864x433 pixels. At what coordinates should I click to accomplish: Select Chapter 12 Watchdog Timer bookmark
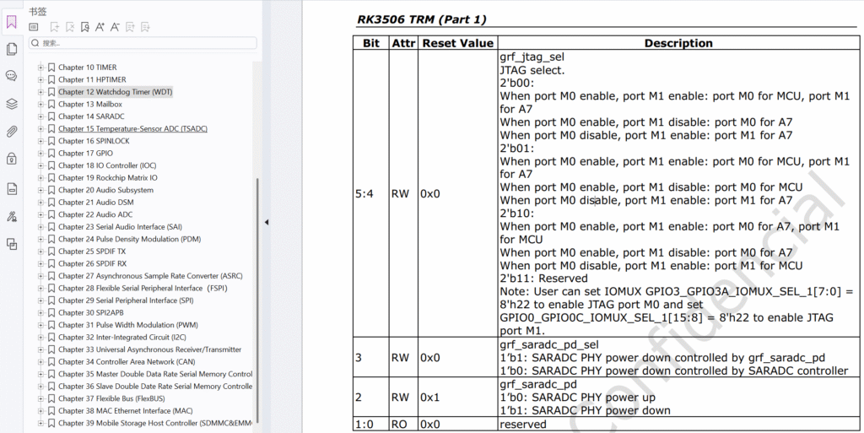[115, 92]
